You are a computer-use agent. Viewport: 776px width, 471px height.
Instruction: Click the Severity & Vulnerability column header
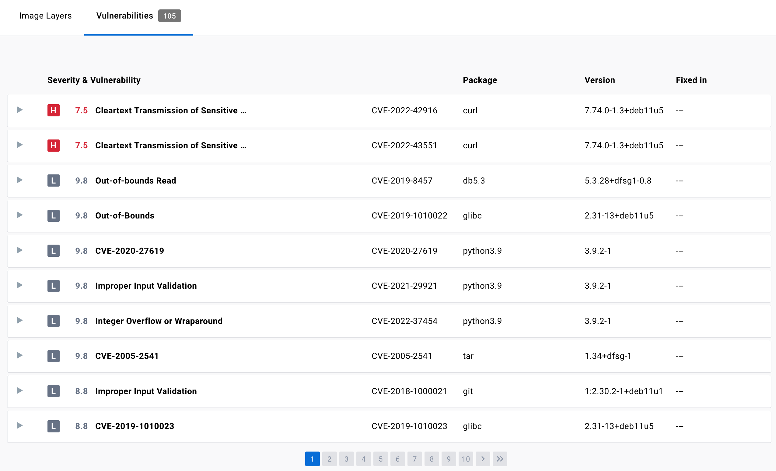[93, 80]
